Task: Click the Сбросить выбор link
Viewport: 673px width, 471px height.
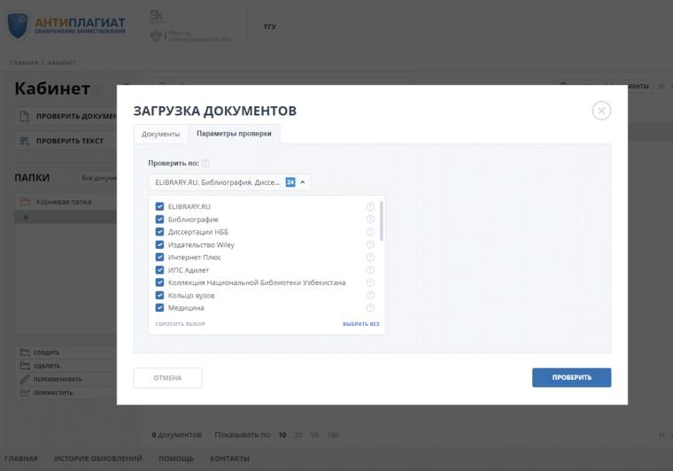Action: pos(180,324)
